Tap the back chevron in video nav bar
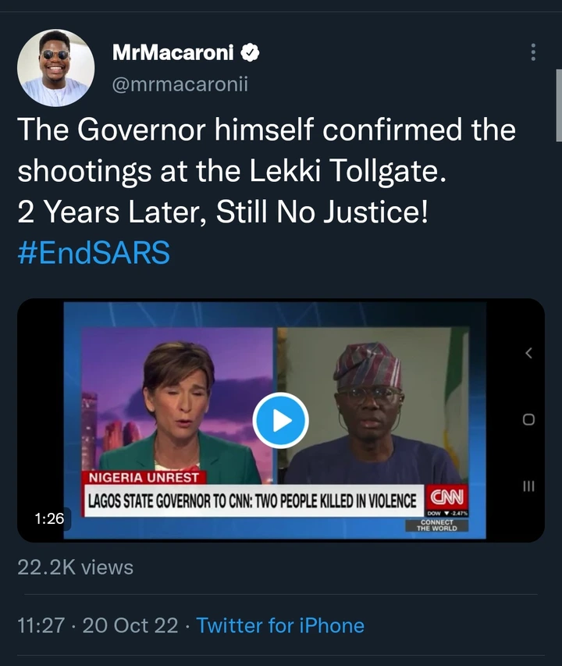This screenshot has width=562, height=666. [528, 354]
